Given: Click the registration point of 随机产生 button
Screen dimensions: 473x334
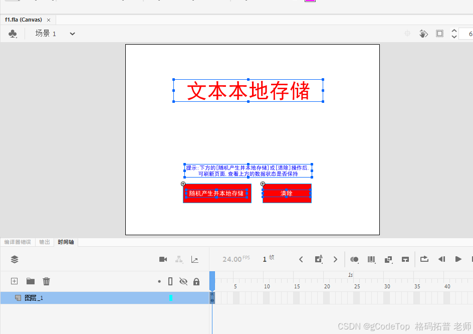Looking at the screenshot, I should coord(183,184).
